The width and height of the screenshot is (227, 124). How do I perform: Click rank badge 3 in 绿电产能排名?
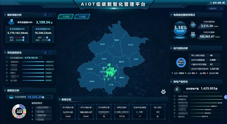[x=174, y=103]
